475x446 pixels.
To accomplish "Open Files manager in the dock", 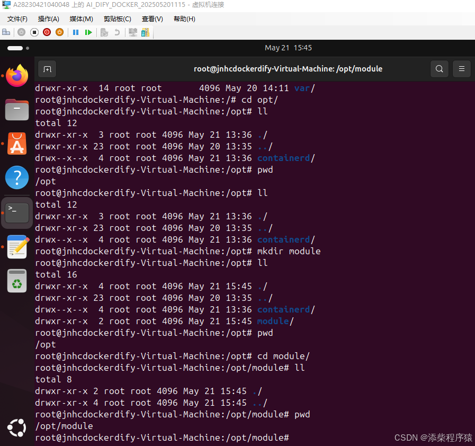I will pyautogui.click(x=17, y=109).
